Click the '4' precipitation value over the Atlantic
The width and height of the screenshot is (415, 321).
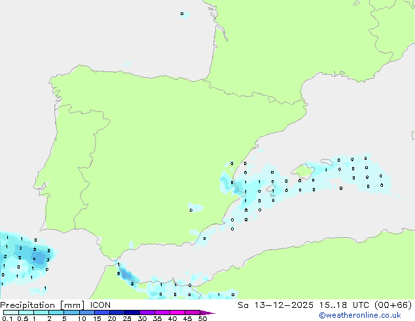click(x=34, y=259)
